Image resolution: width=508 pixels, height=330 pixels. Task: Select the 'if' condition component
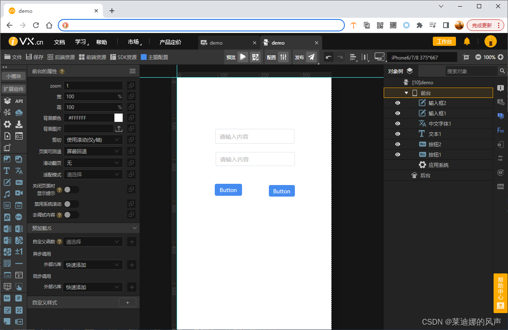pos(19,298)
